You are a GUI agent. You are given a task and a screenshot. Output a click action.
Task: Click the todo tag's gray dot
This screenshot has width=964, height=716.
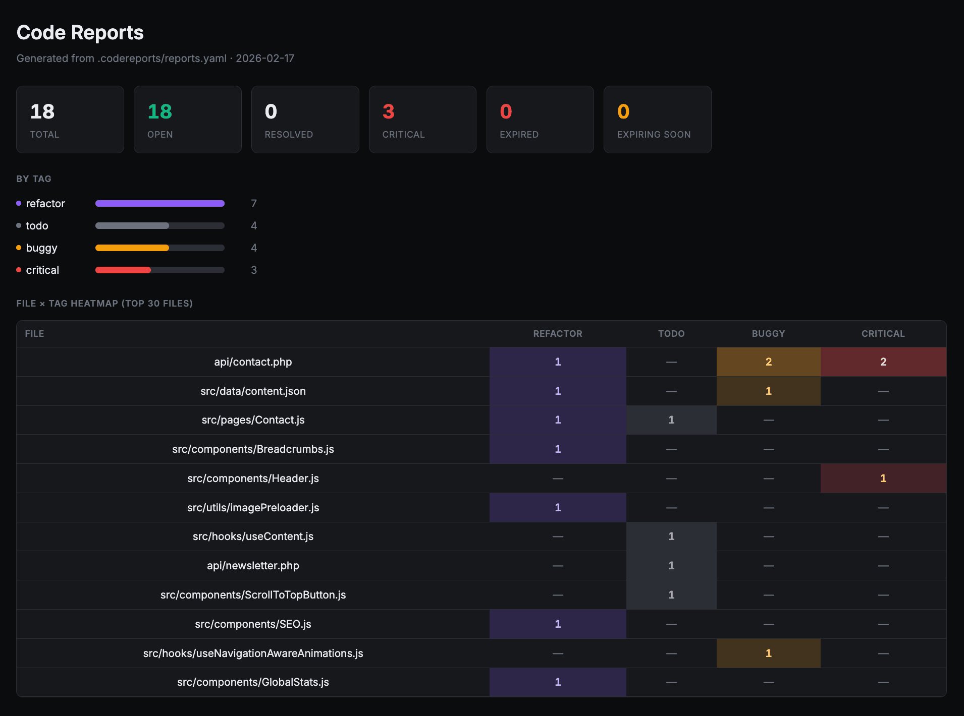(x=19, y=225)
